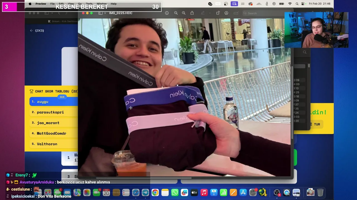Open Apple TV from the Dock
This screenshot has height=200, width=357.
coord(194,192)
